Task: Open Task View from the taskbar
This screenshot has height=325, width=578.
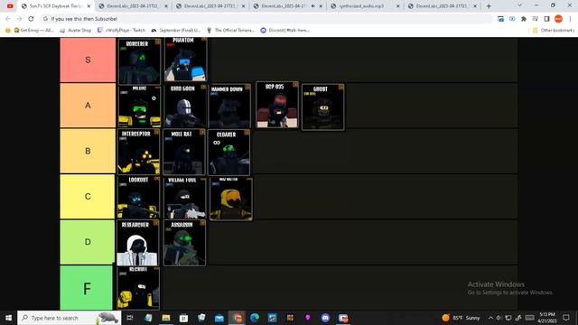Action: pos(130,318)
